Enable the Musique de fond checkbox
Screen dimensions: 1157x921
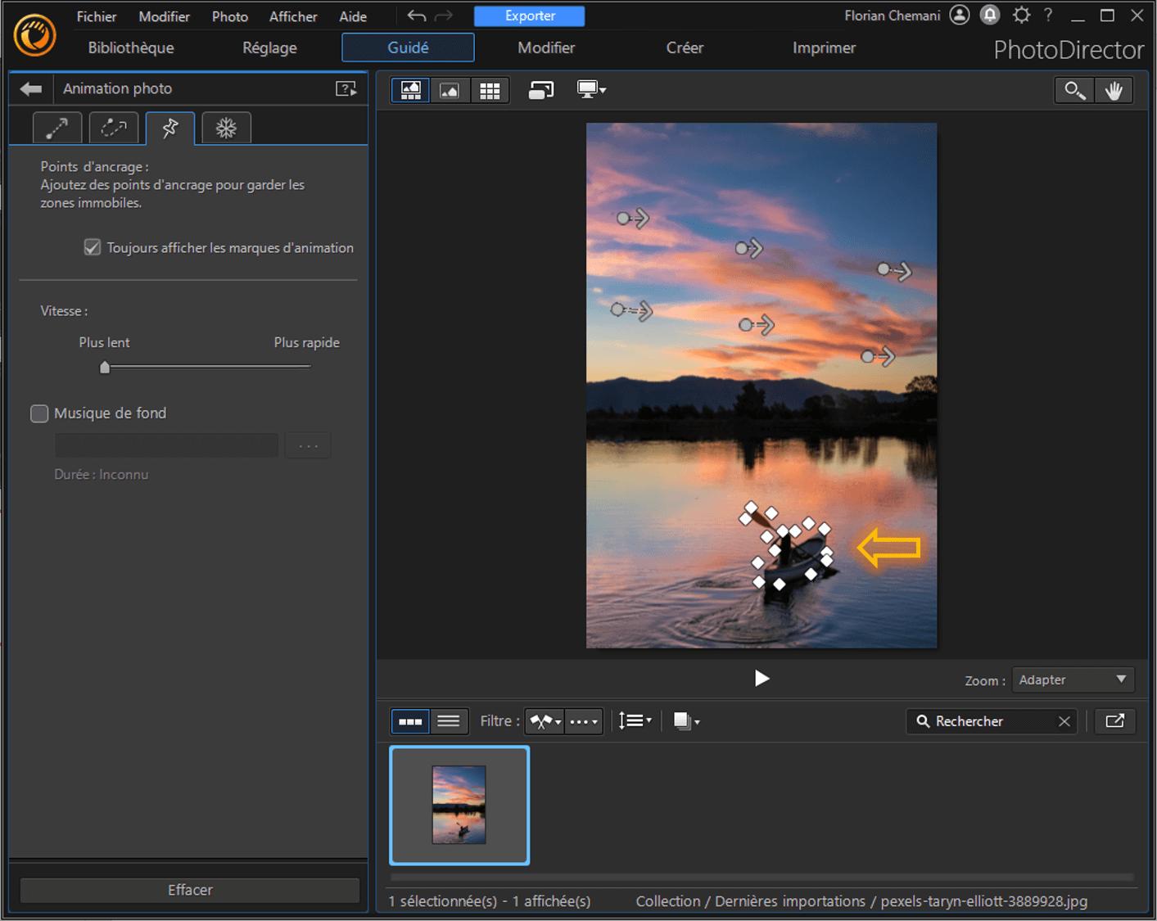point(39,413)
